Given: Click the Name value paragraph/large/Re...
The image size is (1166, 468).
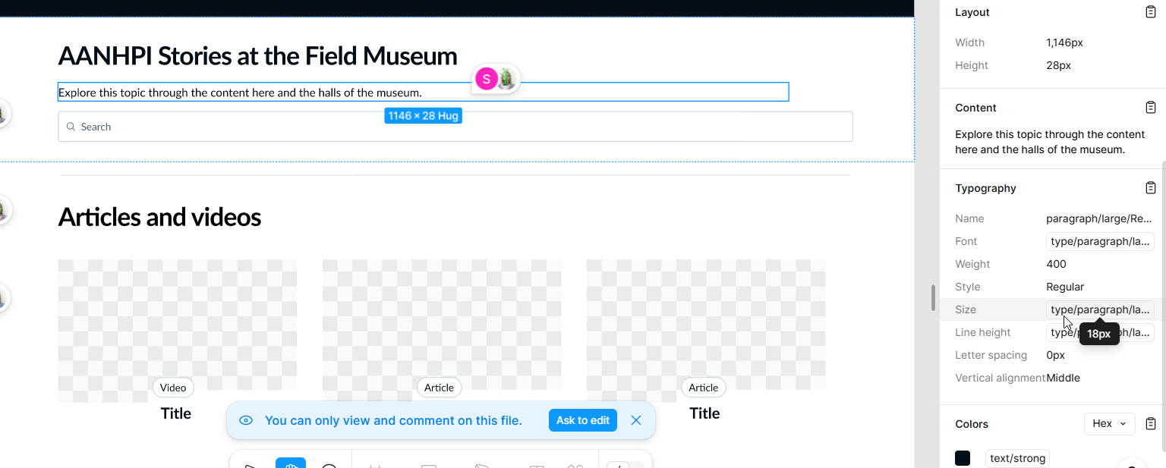Looking at the screenshot, I should pyautogui.click(x=1099, y=218).
